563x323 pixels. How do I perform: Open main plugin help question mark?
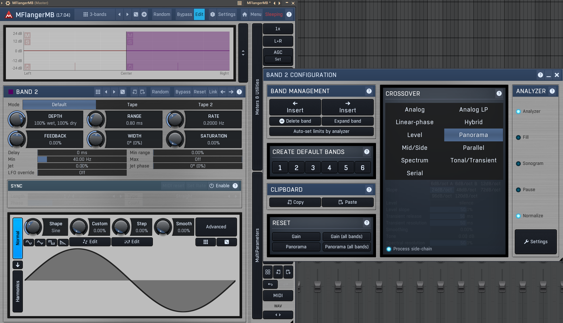tap(289, 14)
